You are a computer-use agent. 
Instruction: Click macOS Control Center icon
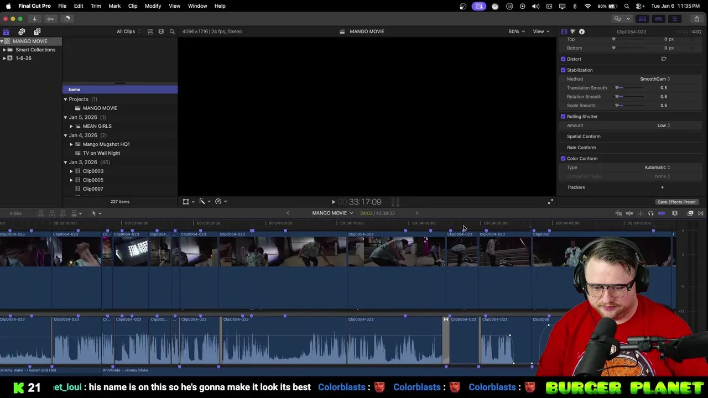[639, 6]
